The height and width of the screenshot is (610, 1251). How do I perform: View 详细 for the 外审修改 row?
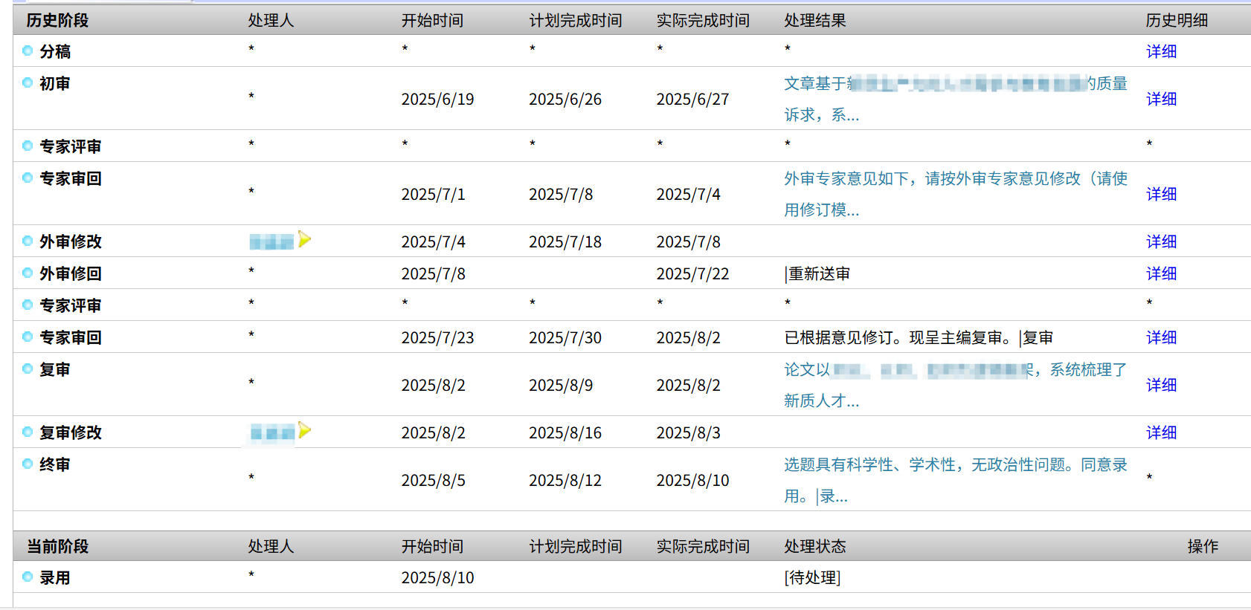[1161, 241]
